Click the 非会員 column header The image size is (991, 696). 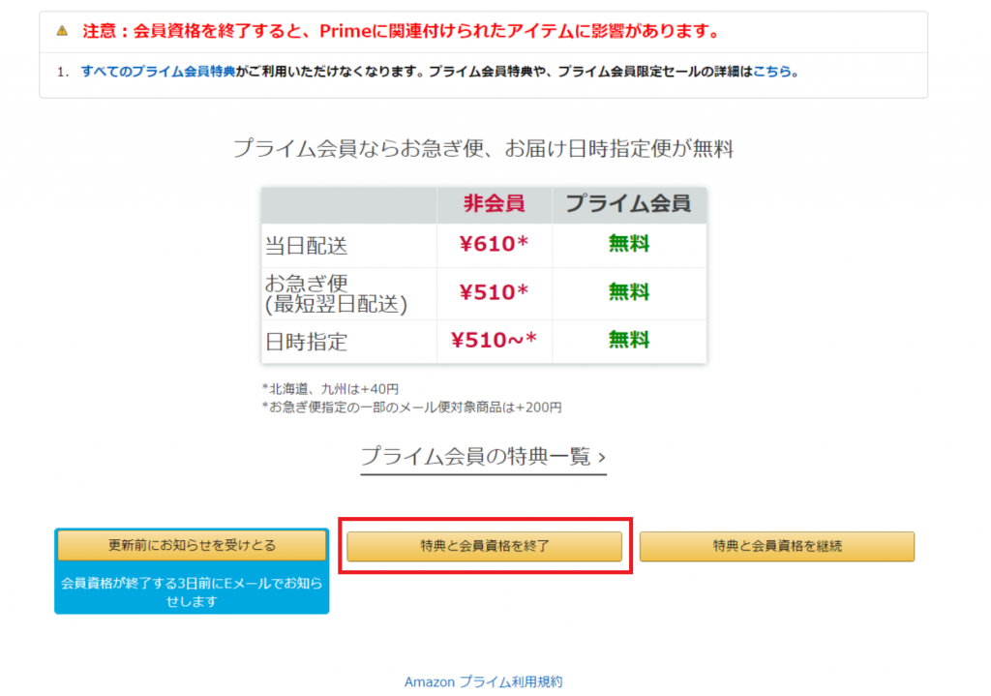point(494,204)
